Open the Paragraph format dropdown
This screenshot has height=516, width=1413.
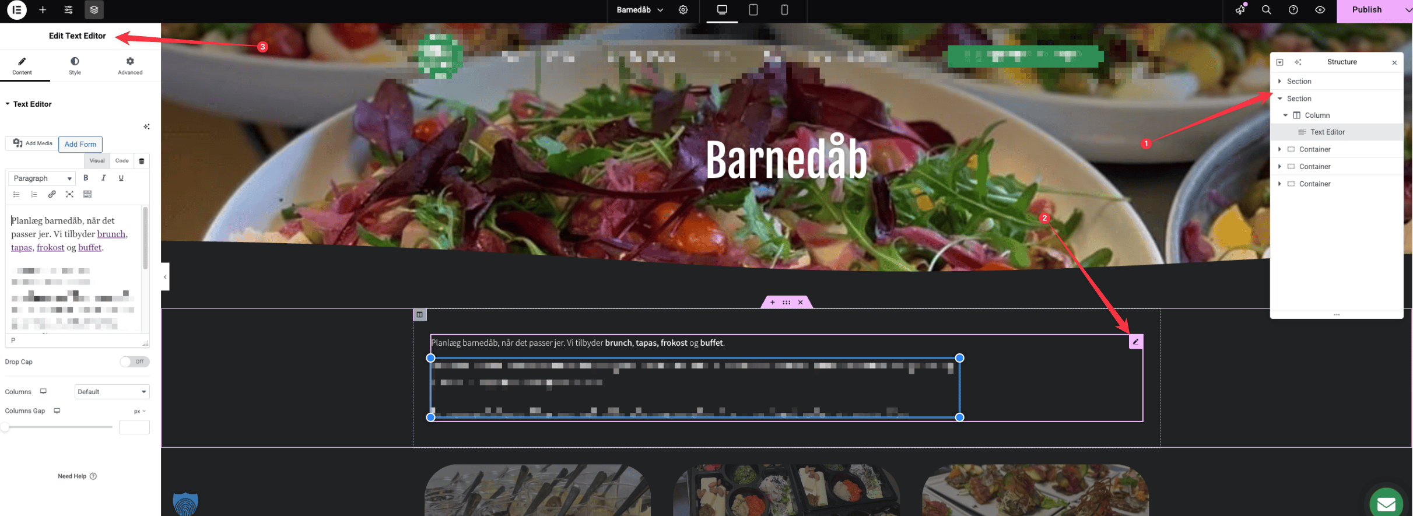(42, 178)
